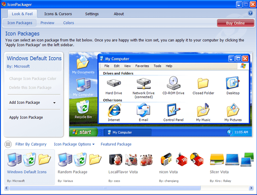Click the right arrow of horizontal scrollbar
Viewport: 257px width, 195px height.
point(251,188)
